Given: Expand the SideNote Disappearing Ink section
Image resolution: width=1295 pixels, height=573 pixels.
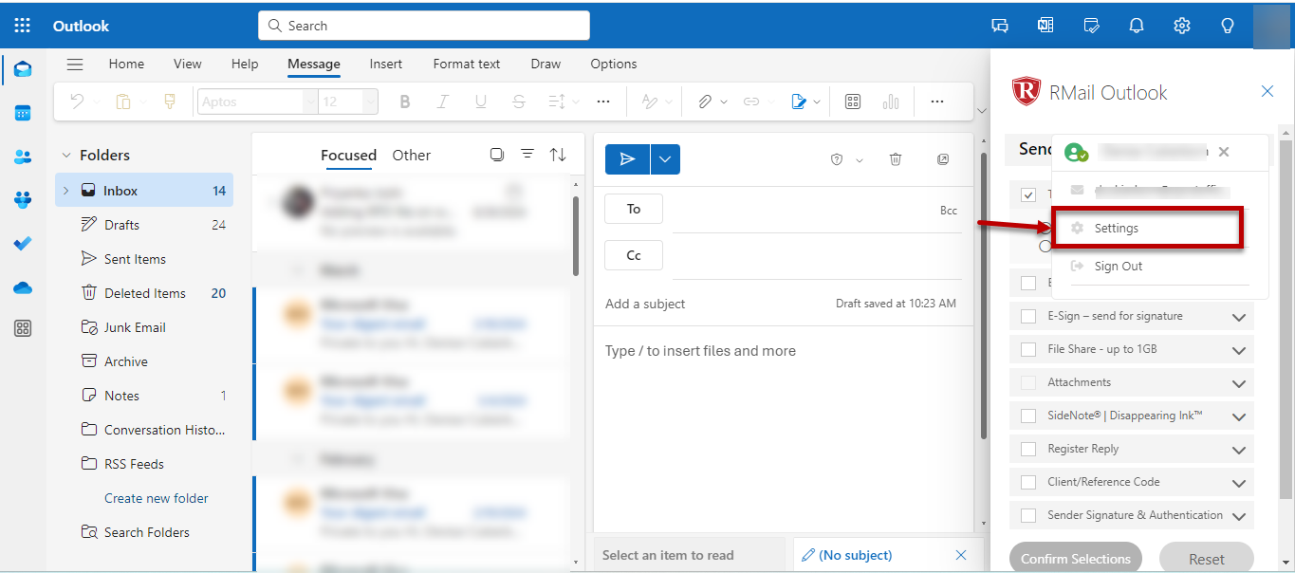Looking at the screenshot, I should click(x=1238, y=416).
